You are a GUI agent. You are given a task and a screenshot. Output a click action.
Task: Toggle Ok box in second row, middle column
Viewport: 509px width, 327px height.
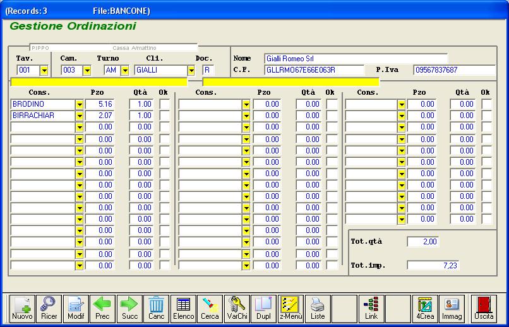pyautogui.click(x=332, y=116)
